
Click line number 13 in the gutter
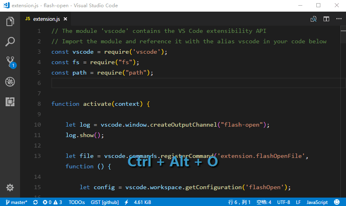tap(38, 156)
